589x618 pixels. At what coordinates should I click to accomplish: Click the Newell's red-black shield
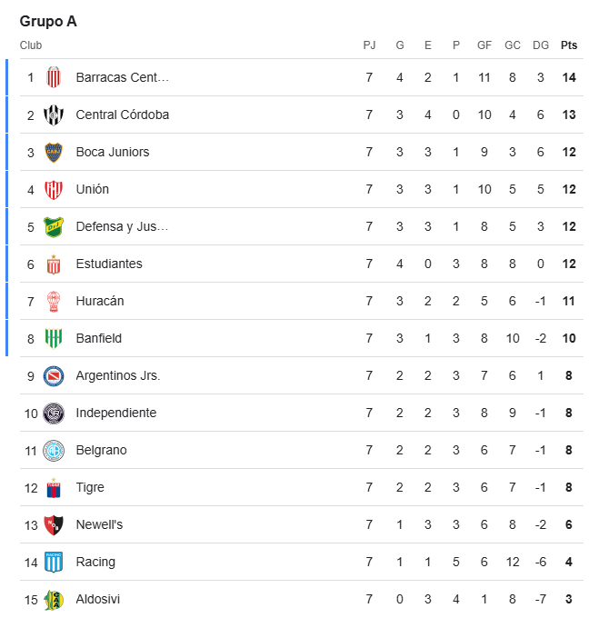click(54, 525)
